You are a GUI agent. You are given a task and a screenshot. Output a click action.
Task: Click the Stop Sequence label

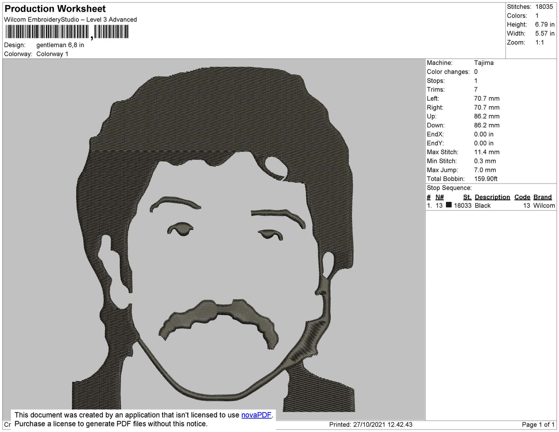[x=450, y=188]
